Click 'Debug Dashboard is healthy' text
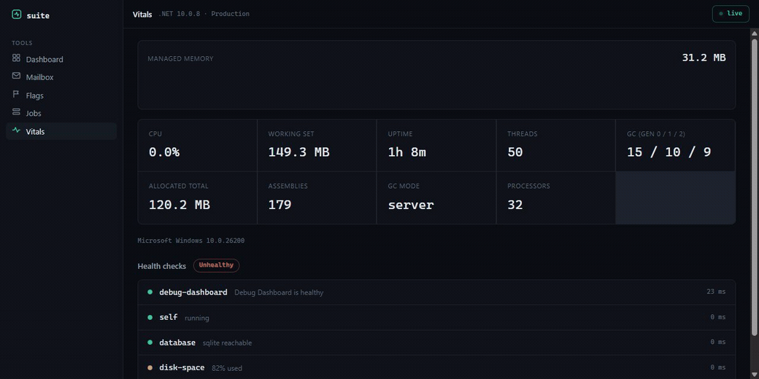 tap(279, 292)
